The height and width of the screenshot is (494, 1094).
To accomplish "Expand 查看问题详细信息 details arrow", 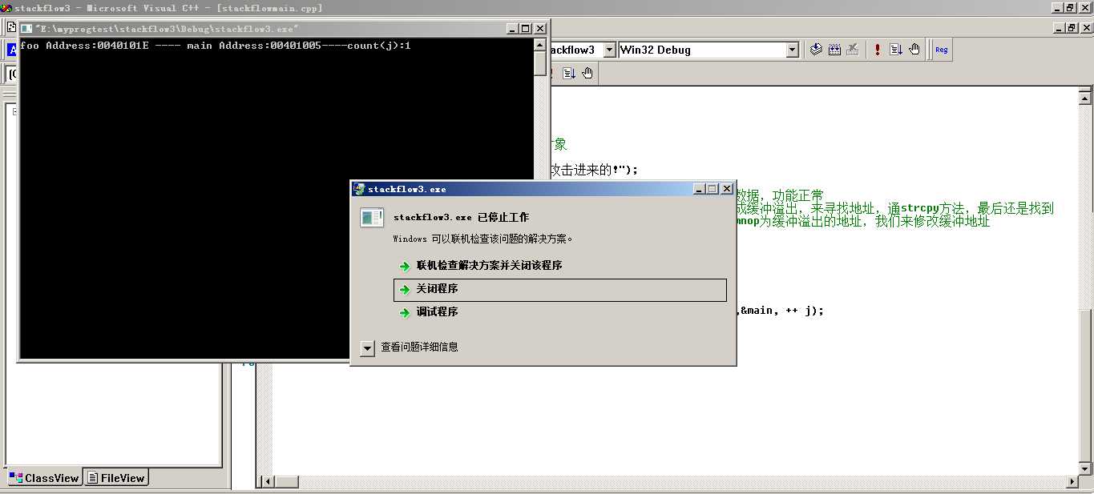I will [x=367, y=347].
